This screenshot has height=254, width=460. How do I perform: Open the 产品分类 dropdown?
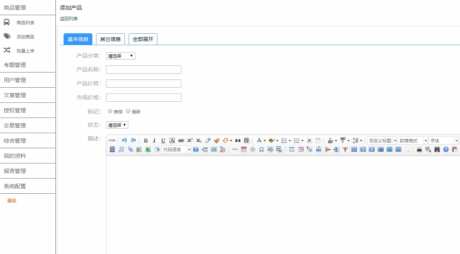(x=120, y=56)
